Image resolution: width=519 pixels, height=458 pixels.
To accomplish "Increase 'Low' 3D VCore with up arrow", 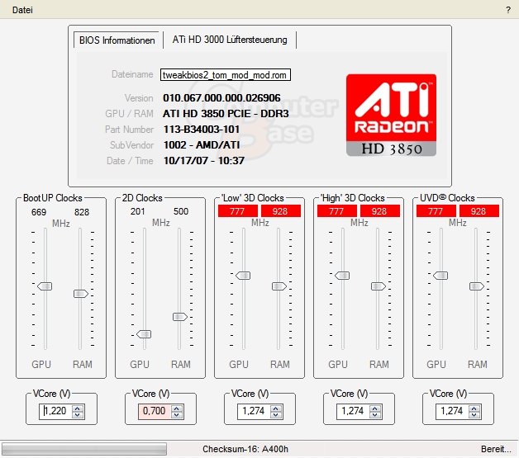I will click(276, 408).
